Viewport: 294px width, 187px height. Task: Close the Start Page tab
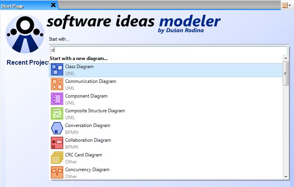point(53,5)
